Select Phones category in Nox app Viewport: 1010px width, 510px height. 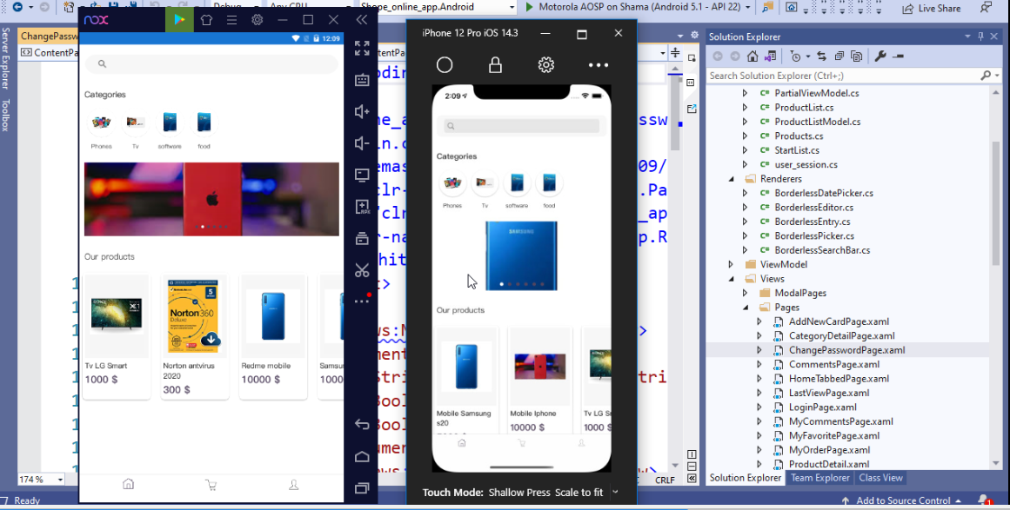pos(101,130)
